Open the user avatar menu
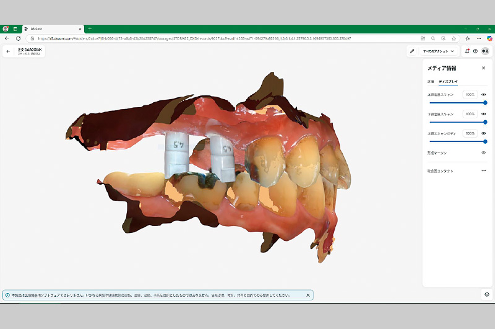Viewport: 495px width, 329px height. (x=486, y=51)
